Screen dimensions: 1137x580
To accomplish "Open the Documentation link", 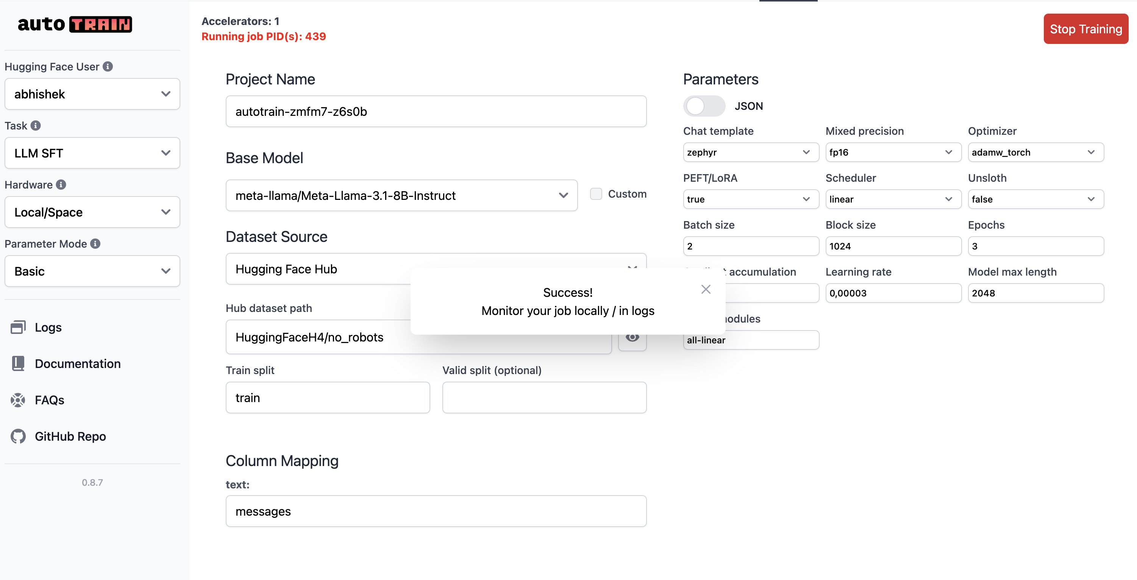I will point(78,363).
